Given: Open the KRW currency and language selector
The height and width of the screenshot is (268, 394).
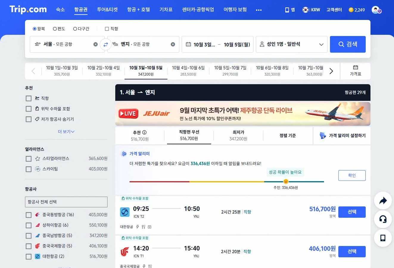Looking at the screenshot, I should 311,10.
